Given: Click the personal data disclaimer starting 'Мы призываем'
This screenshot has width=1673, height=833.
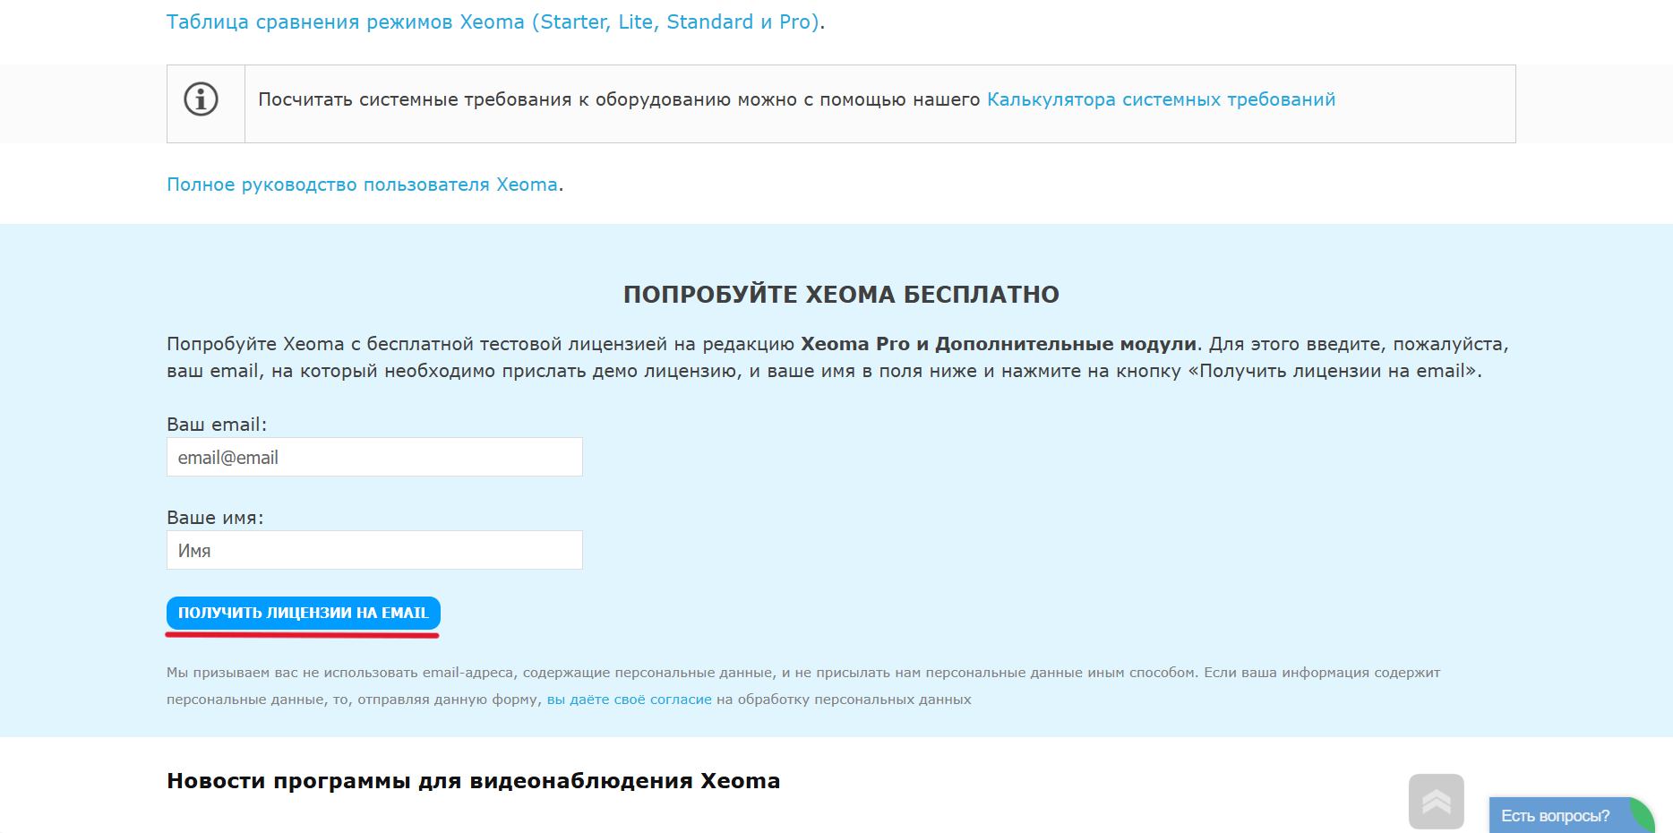Looking at the screenshot, I should (x=802, y=673).
